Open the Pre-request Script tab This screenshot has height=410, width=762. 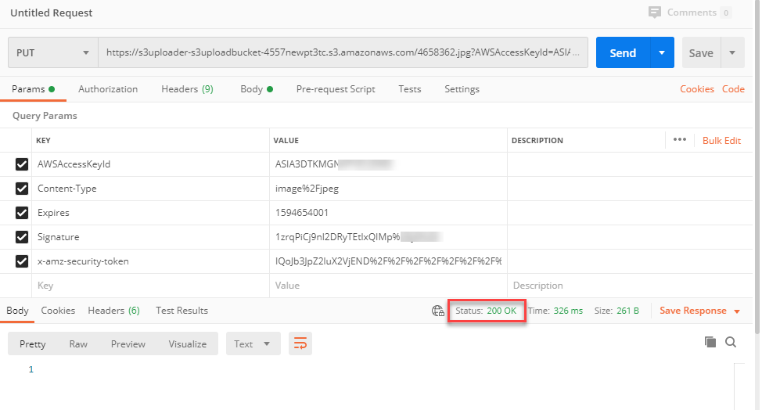click(336, 89)
